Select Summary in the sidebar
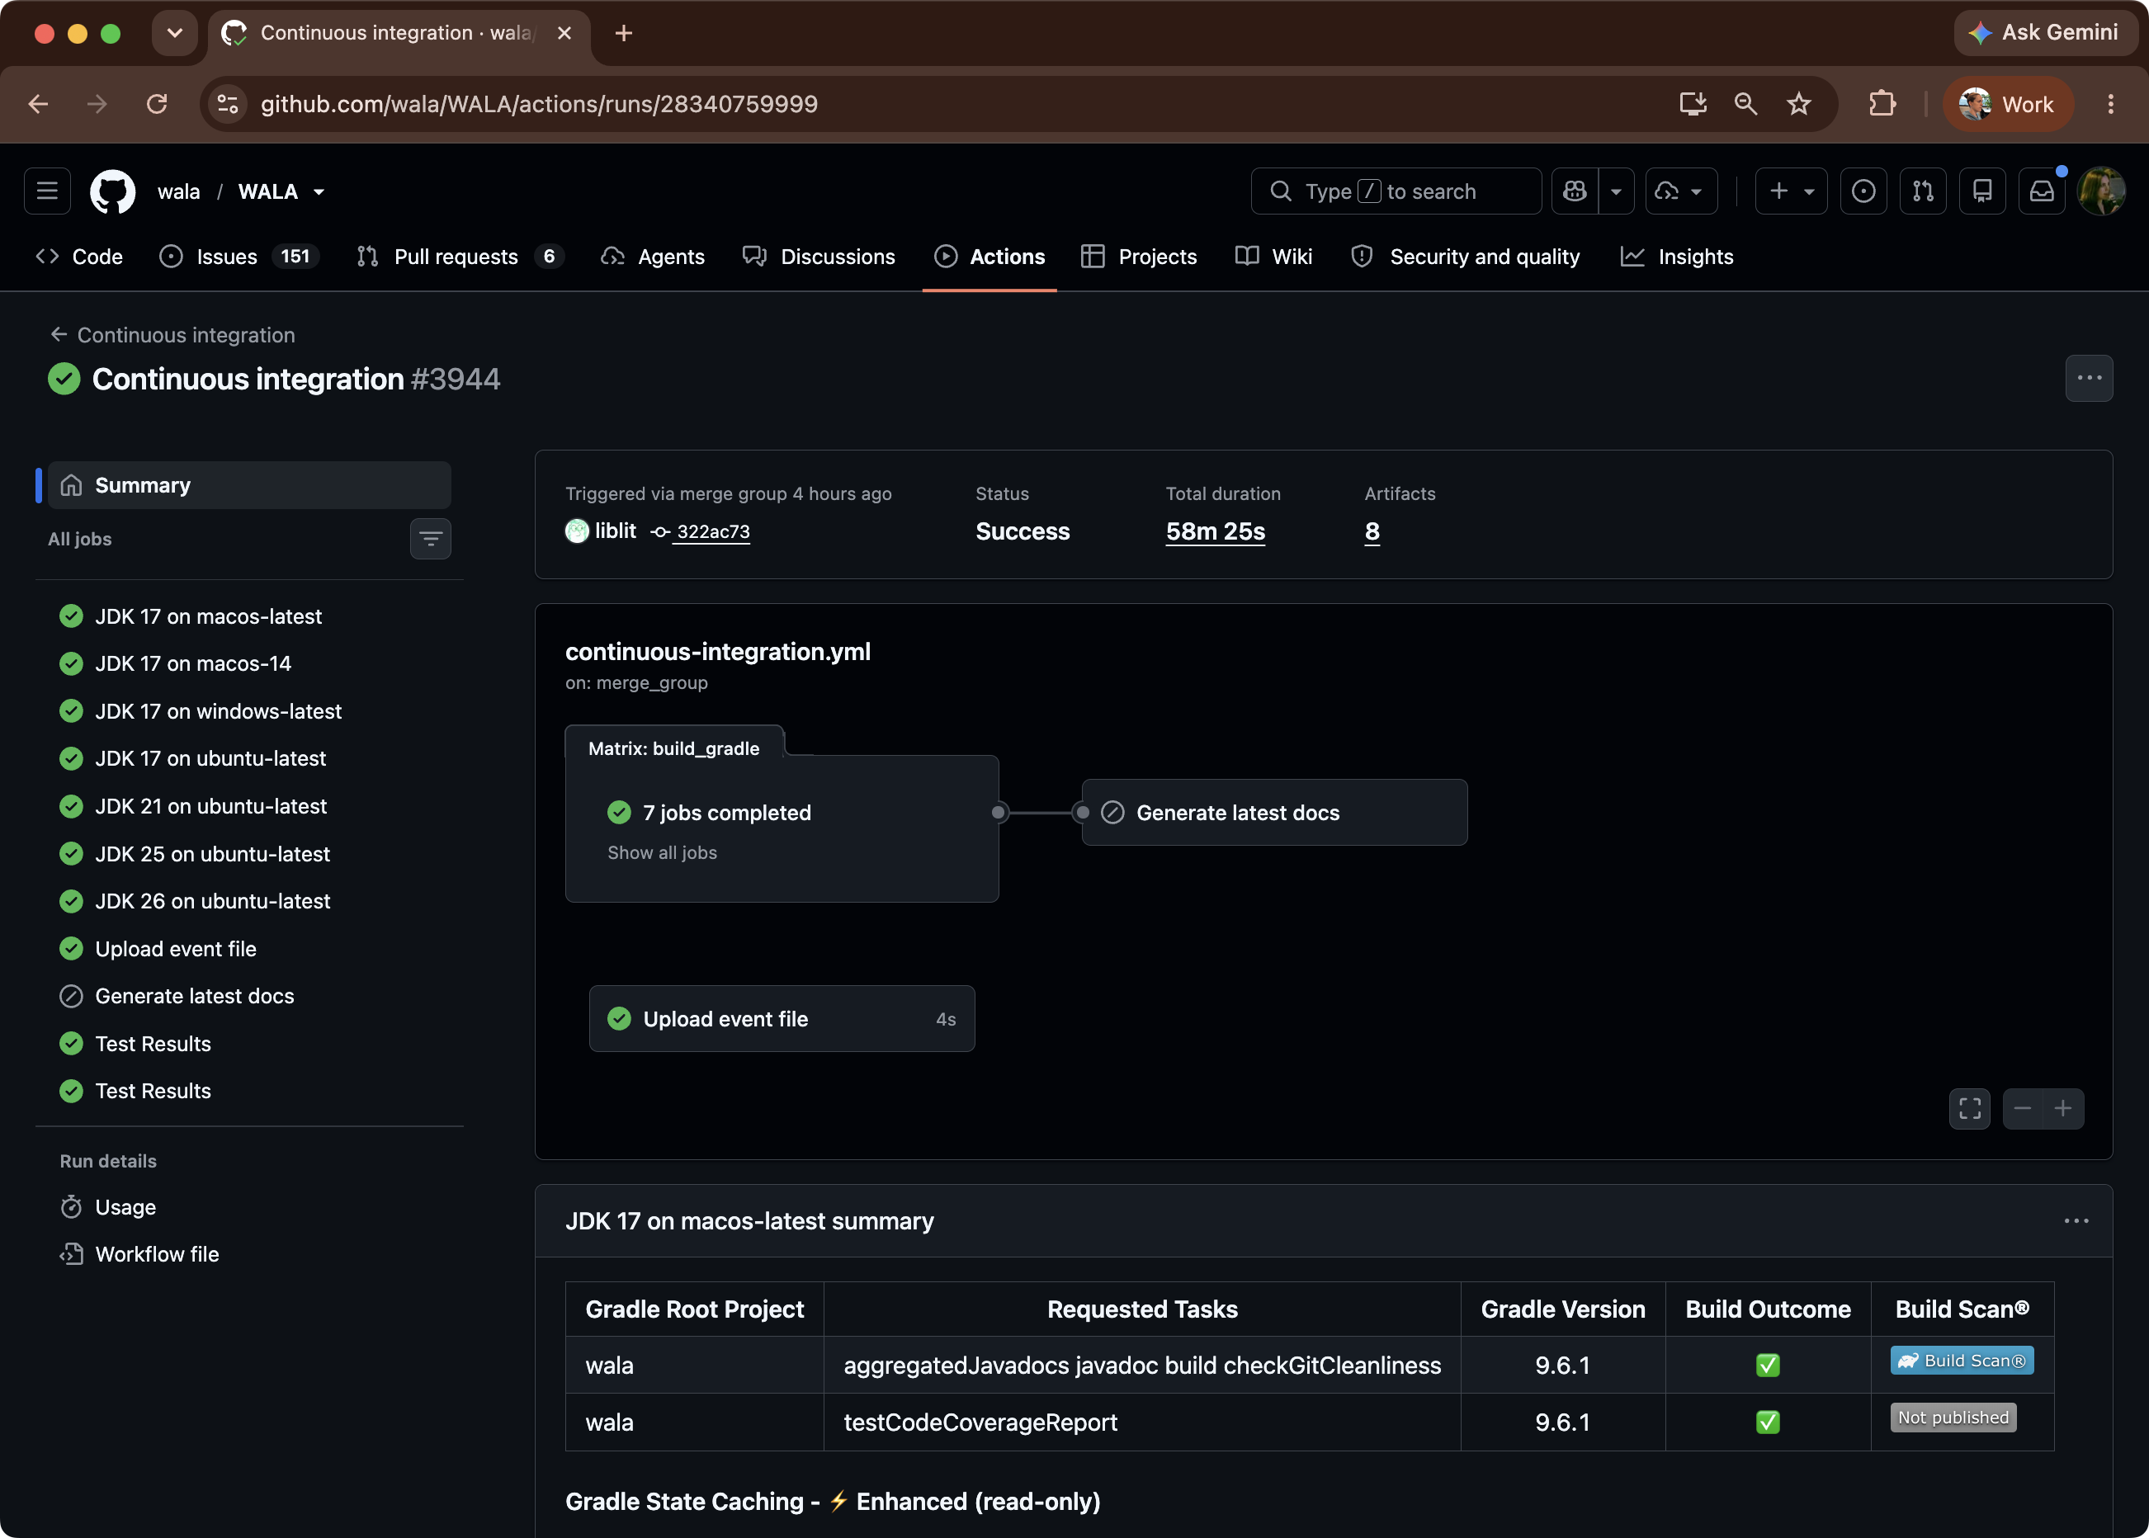This screenshot has width=2149, height=1538. click(249, 485)
